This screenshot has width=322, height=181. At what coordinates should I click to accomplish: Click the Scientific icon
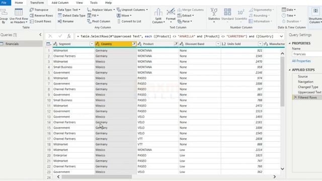coord(240,12)
